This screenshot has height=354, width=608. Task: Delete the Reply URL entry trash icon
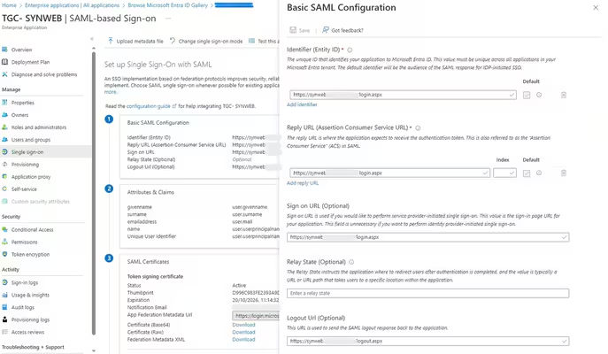[x=564, y=173]
